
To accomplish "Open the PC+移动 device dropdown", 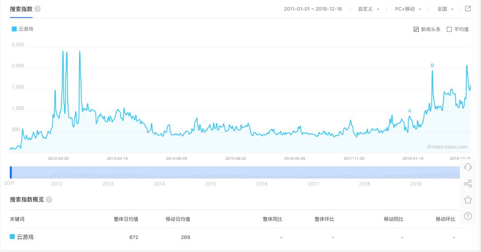I will click(408, 9).
